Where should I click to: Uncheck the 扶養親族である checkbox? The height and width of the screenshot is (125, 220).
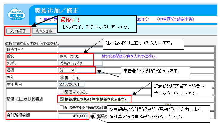[62, 99]
